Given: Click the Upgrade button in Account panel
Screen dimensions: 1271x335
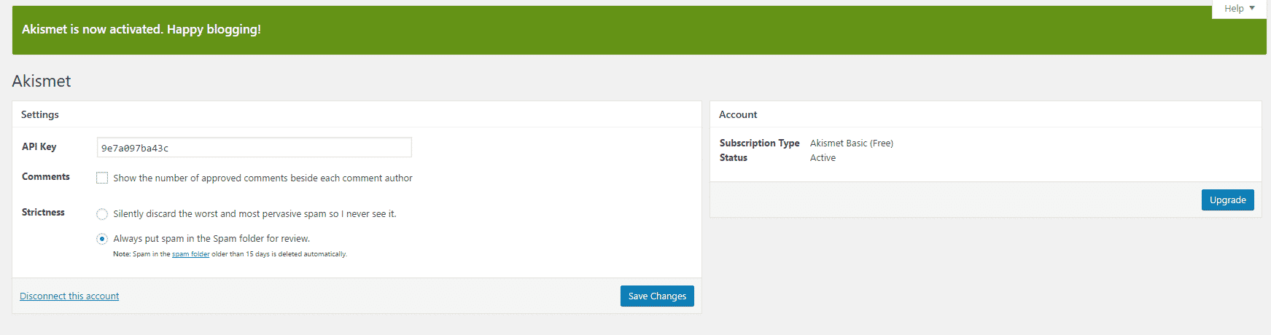Looking at the screenshot, I should (x=1227, y=200).
